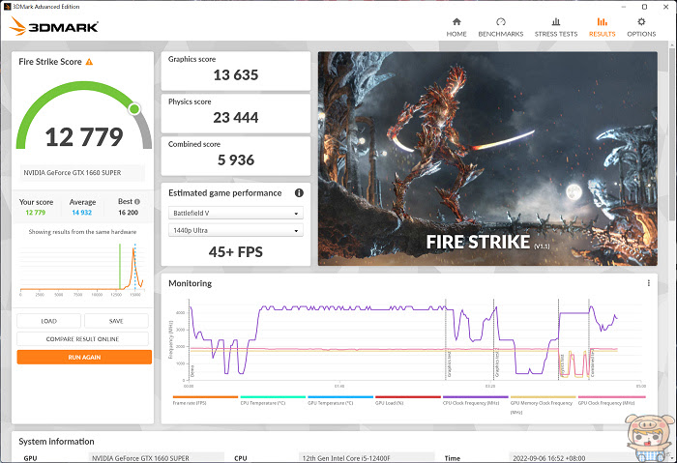Toggle GPU Temperature legend line
The width and height of the screenshot is (677, 463).
(x=340, y=400)
